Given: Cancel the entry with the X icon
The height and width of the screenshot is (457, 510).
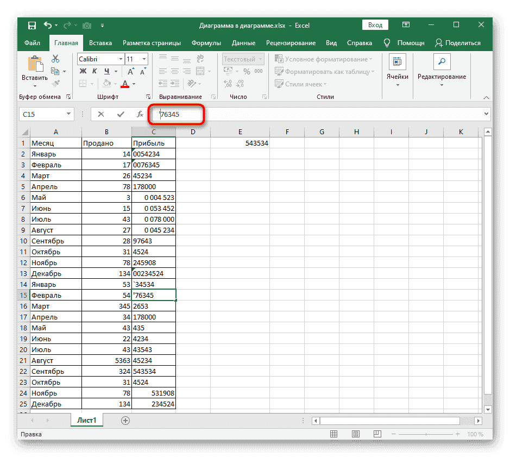Looking at the screenshot, I should tap(101, 114).
